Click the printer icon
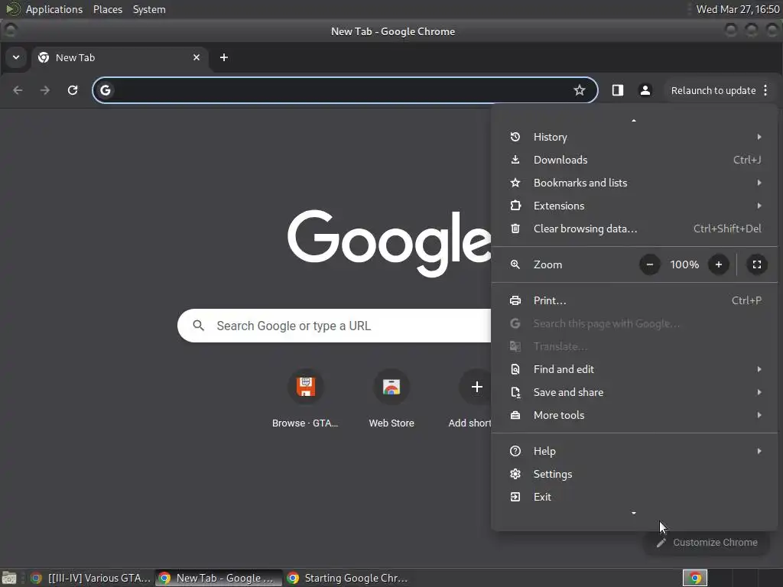 tap(515, 300)
